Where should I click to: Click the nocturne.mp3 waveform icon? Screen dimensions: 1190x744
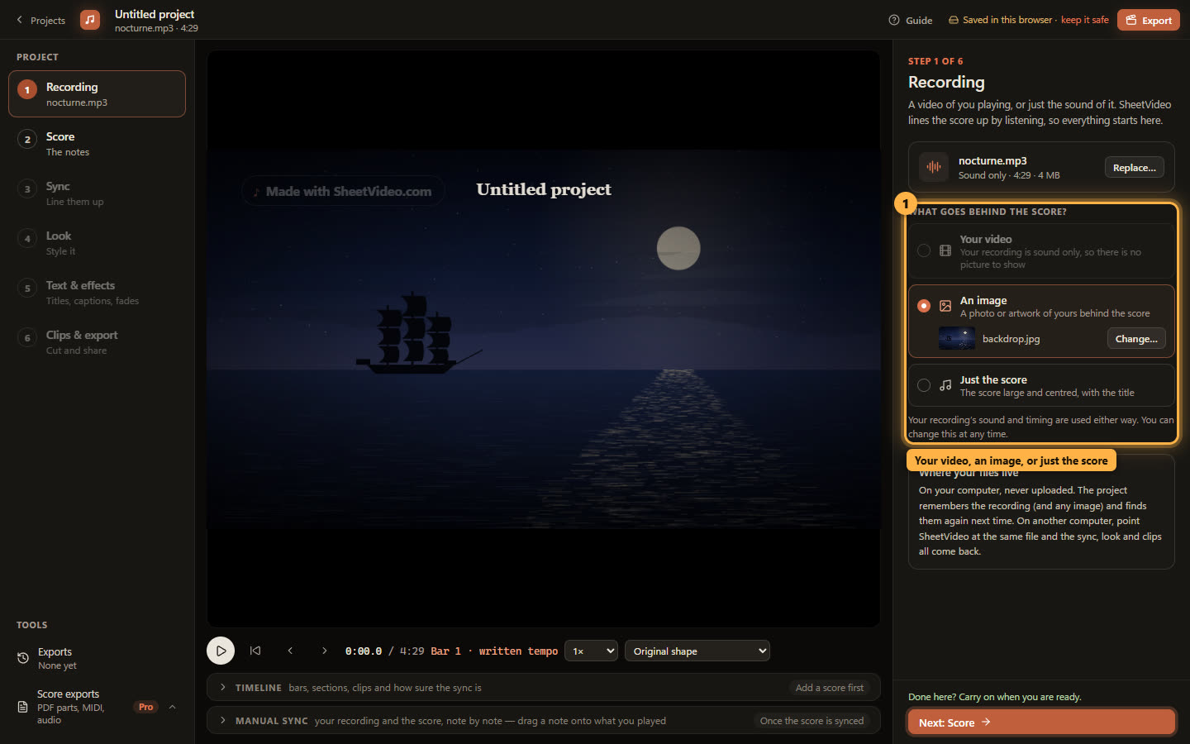934,167
